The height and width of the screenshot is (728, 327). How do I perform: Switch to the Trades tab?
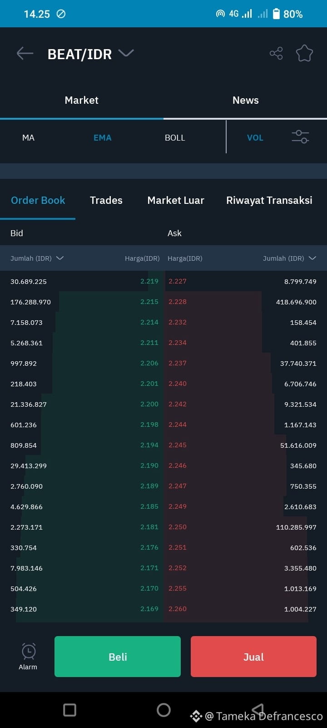click(x=106, y=200)
